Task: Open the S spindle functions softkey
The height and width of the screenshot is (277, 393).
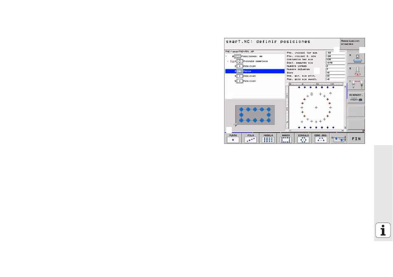Action: tap(356, 71)
